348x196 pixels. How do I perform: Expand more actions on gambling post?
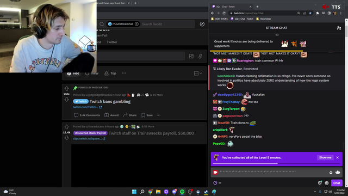click(x=158, y=115)
